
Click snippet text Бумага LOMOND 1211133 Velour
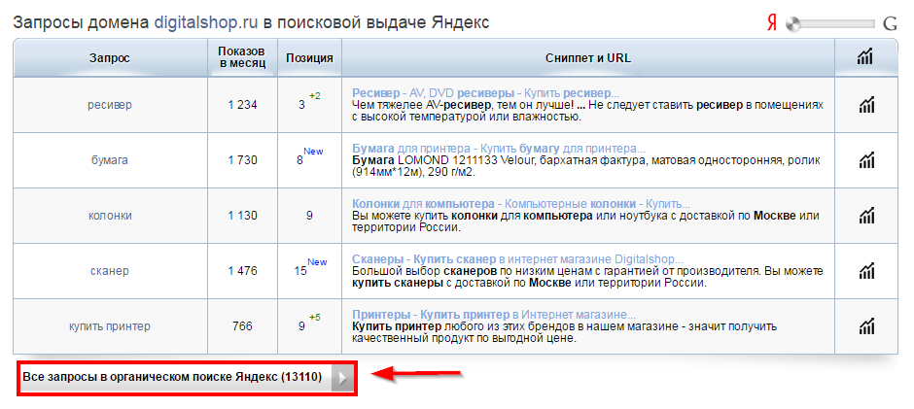(x=584, y=166)
